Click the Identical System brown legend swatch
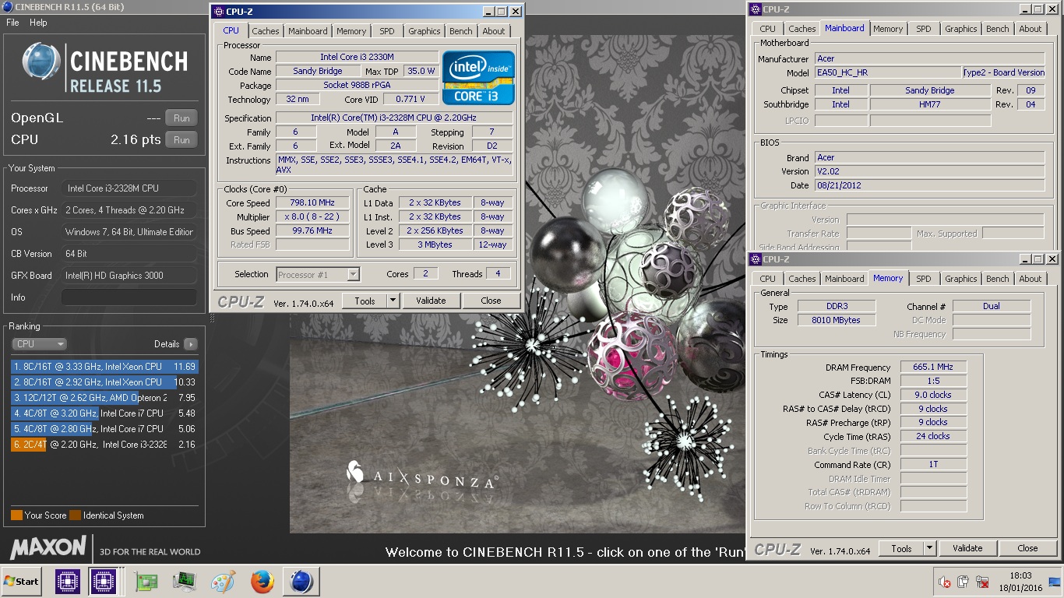 tap(75, 515)
